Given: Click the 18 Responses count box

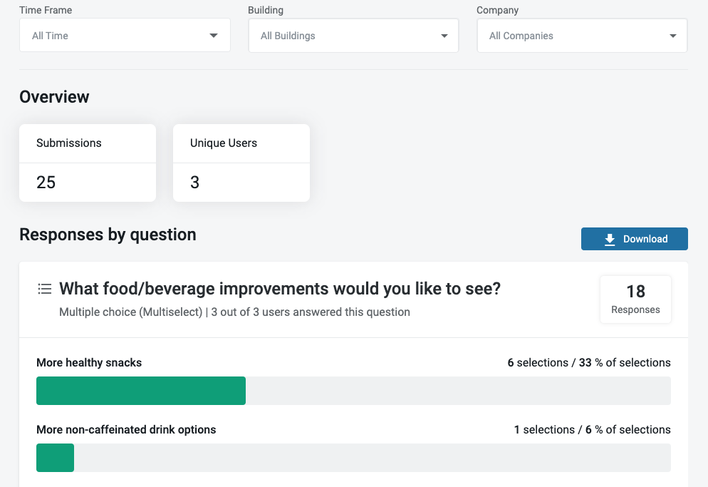Looking at the screenshot, I should point(635,299).
